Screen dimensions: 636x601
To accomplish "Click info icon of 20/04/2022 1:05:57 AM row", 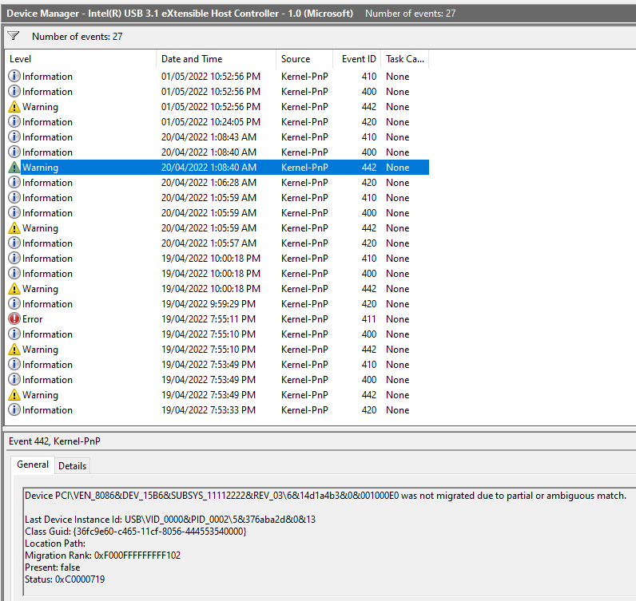I will click(x=14, y=243).
